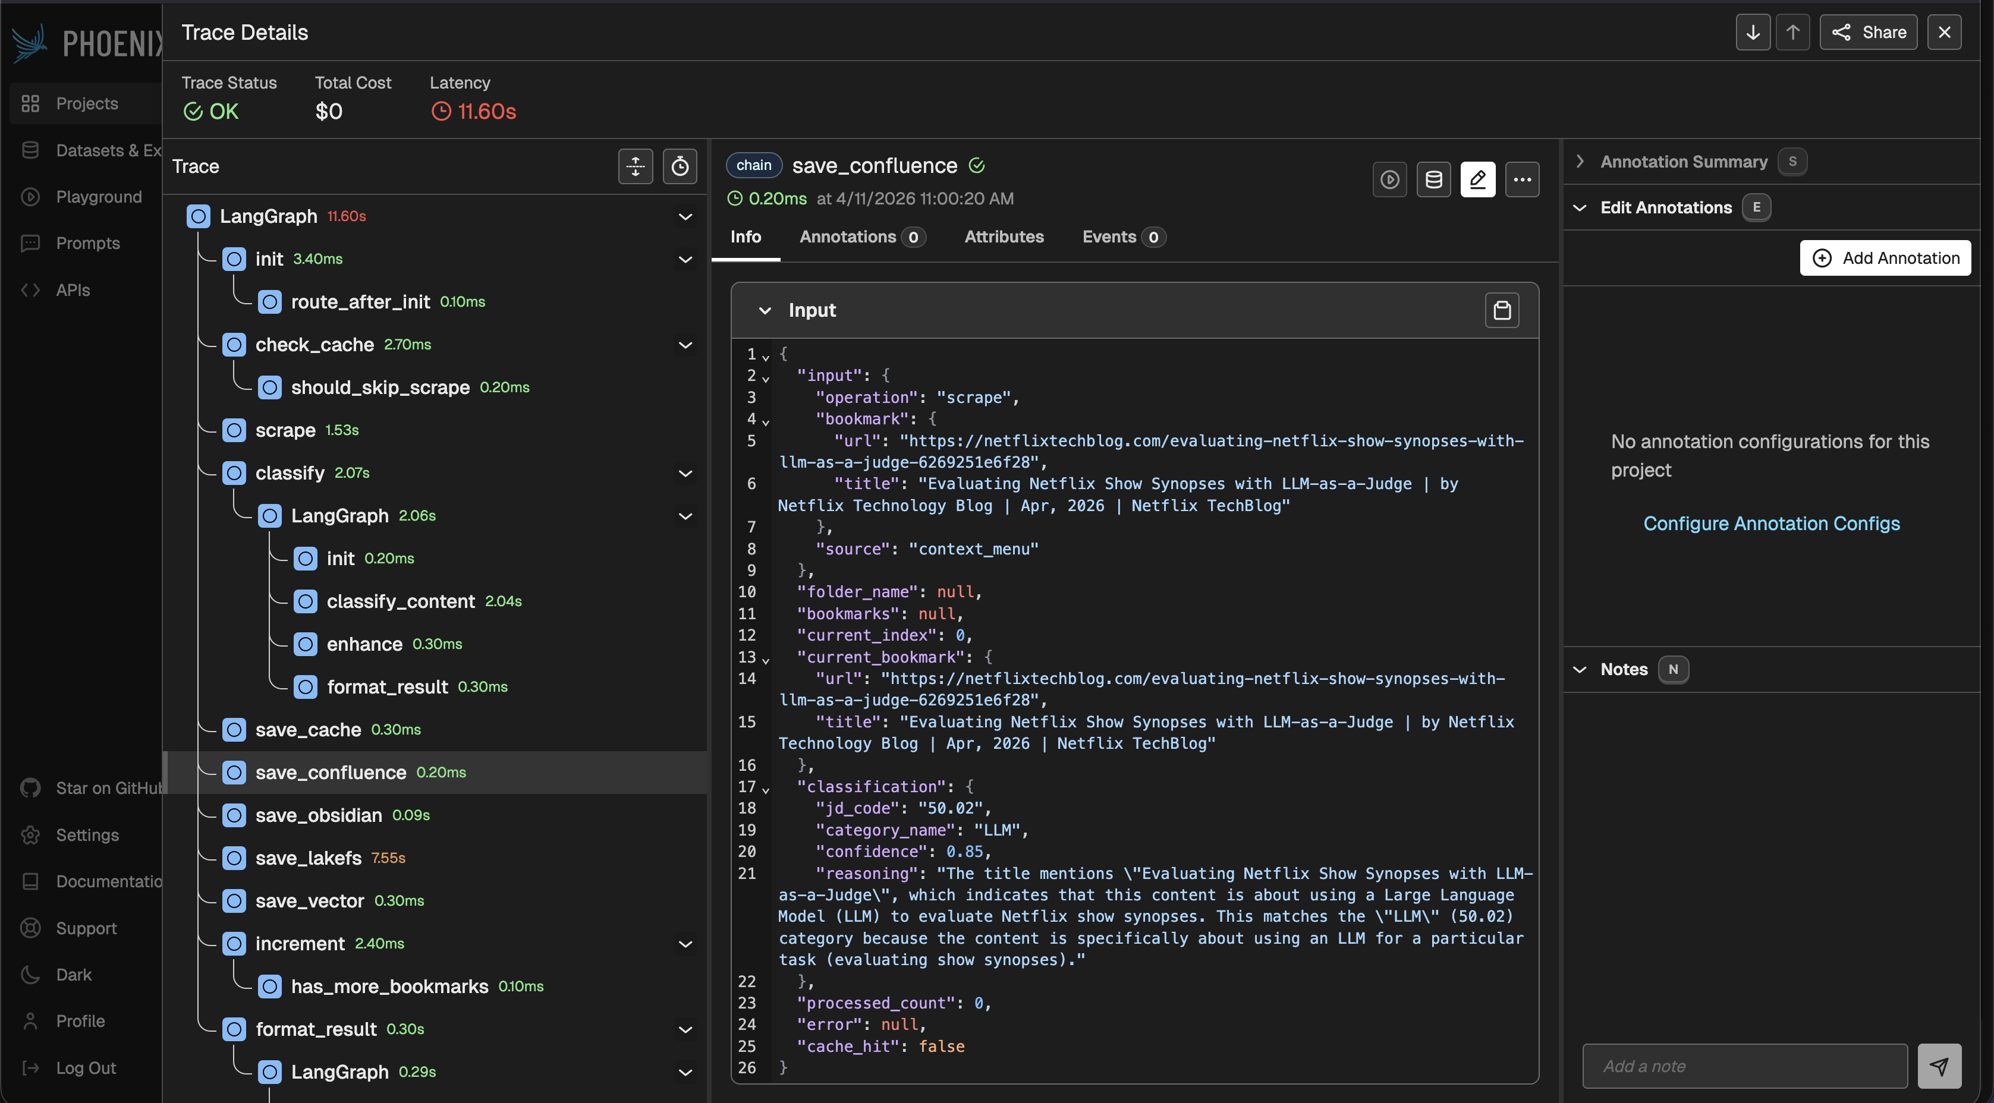The height and width of the screenshot is (1103, 1994).
Task: Go to next trace with down arrow
Action: pyautogui.click(x=1753, y=33)
